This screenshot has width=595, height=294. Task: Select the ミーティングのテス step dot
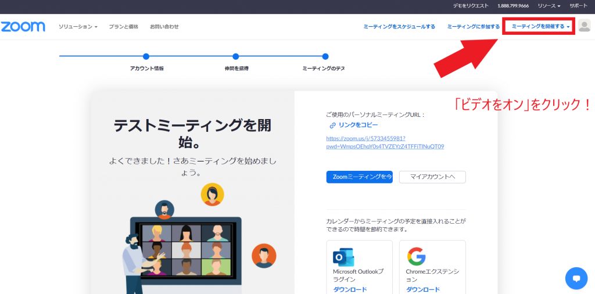[325, 56]
